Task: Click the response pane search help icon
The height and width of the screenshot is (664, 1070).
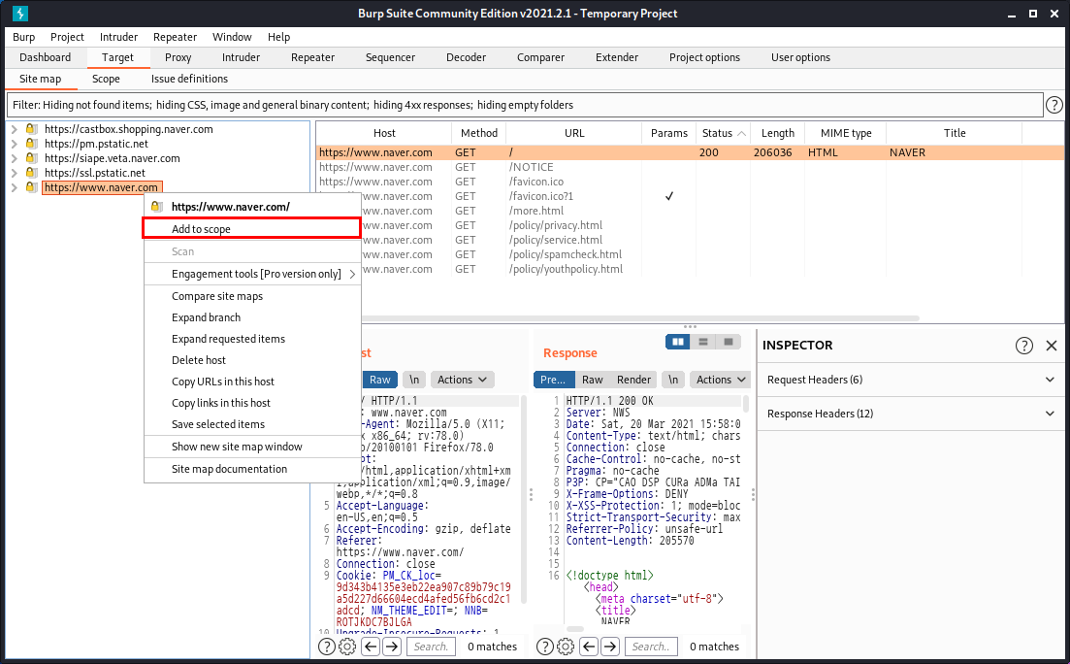Action: [x=544, y=647]
